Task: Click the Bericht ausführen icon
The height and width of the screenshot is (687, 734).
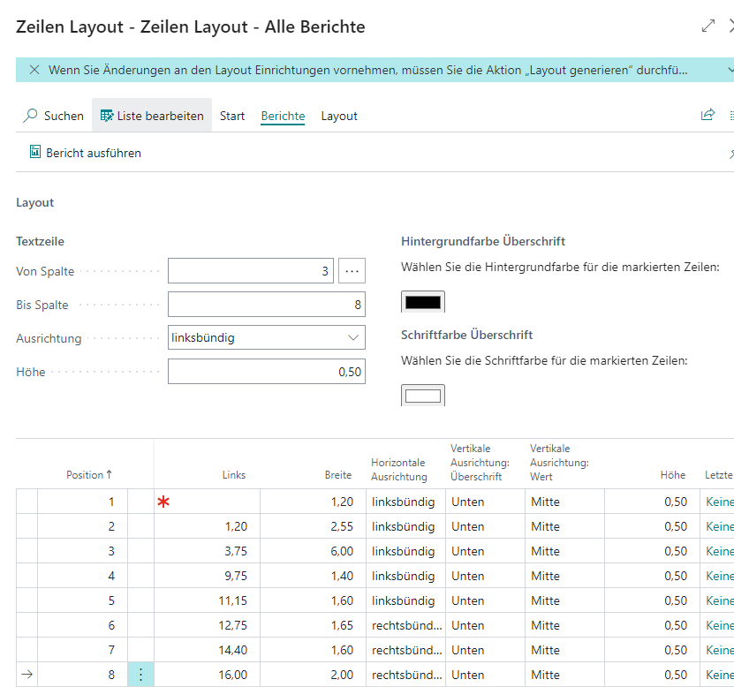Action: 35,153
